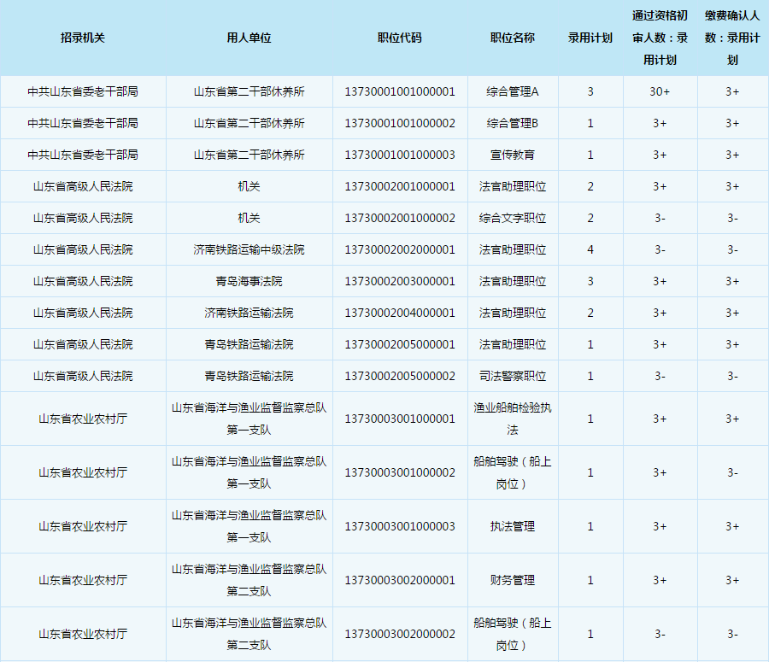The image size is (769, 662).
Task: Click position code 13730003001000002
Action: click(400, 472)
